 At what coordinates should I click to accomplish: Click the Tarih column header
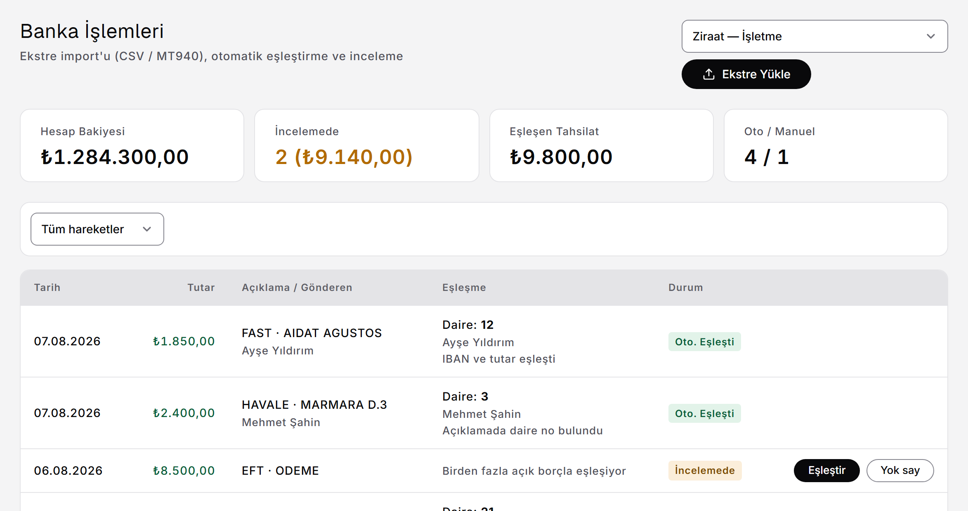click(47, 288)
